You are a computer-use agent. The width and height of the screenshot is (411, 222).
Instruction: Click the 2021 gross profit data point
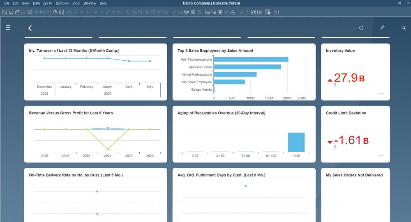(108, 149)
